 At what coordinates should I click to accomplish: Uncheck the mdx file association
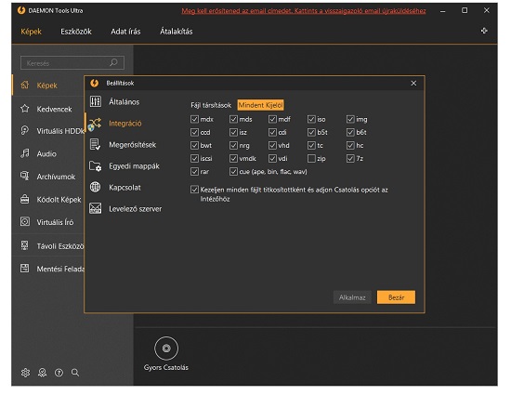(194, 119)
